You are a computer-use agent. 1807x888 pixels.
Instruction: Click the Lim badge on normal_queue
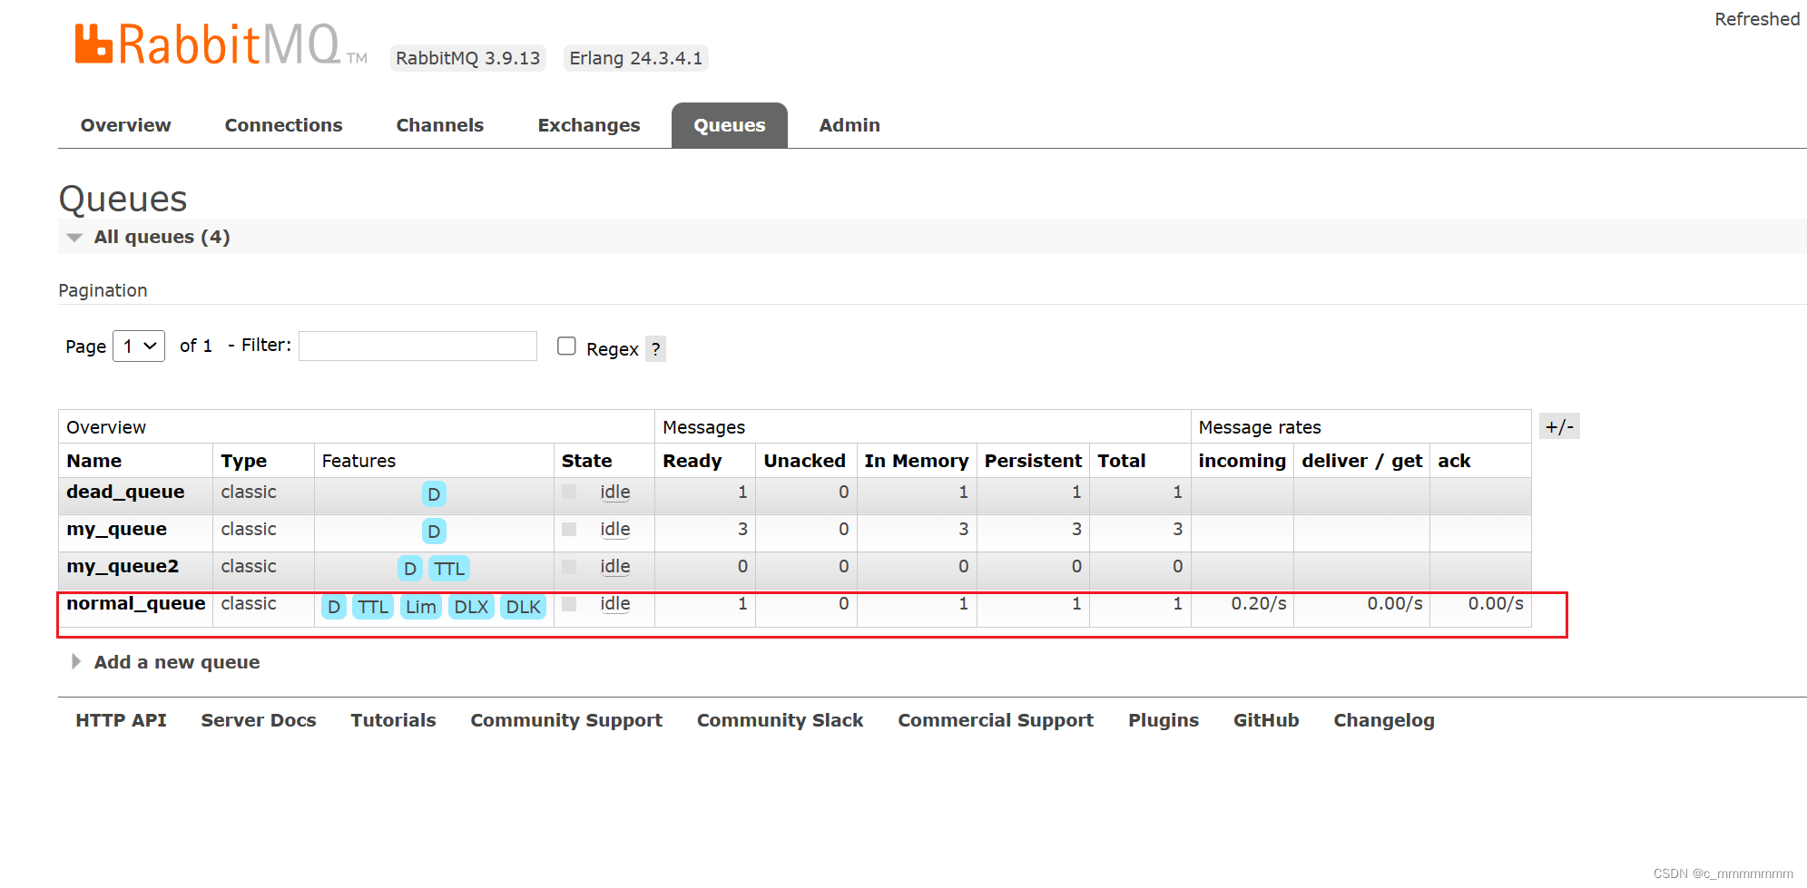(420, 606)
